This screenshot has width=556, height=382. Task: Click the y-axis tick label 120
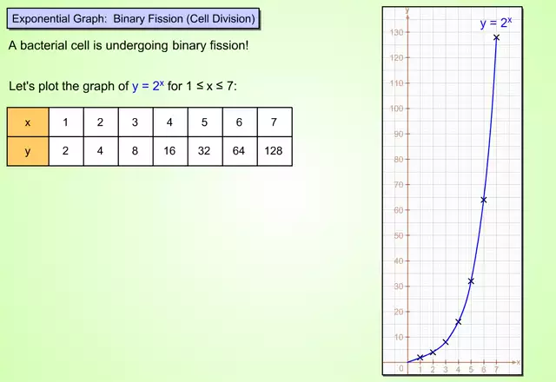point(396,58)
